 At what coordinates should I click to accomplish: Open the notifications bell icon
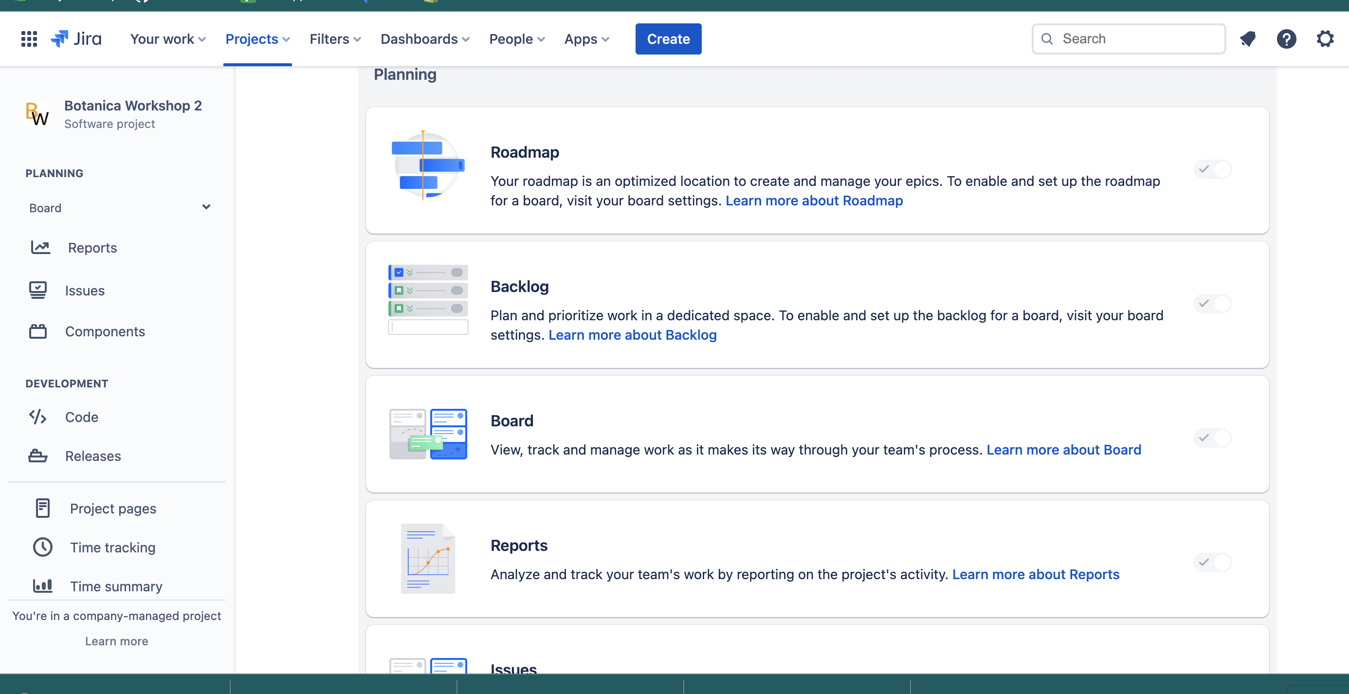[1248, 39]
